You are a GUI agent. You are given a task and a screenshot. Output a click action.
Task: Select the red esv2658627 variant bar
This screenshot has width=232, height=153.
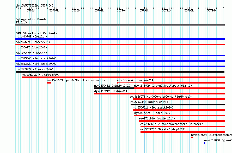pyautogui.click(x=182, y=126)
